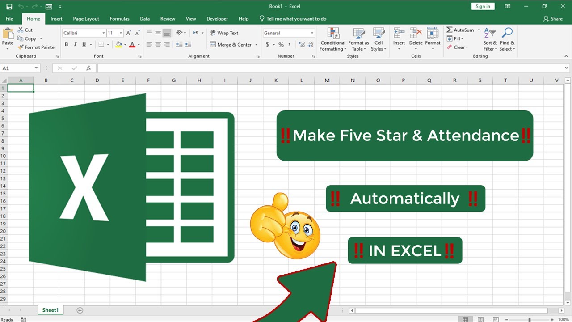
Task: Activate the Format Painter brush
Action: pyautogui.click(x=37, y=47)
